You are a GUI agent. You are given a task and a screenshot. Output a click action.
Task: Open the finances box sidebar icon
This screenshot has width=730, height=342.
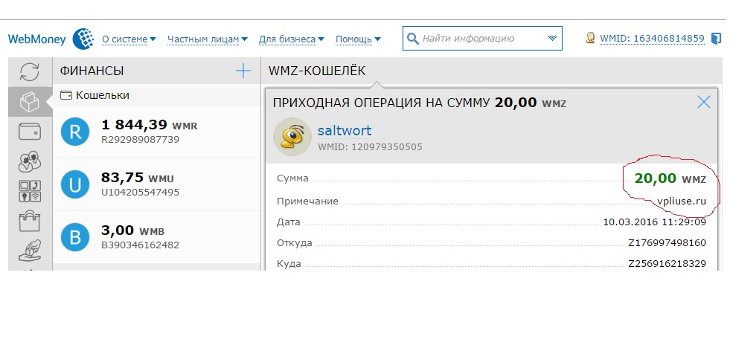tap(29, 101)
